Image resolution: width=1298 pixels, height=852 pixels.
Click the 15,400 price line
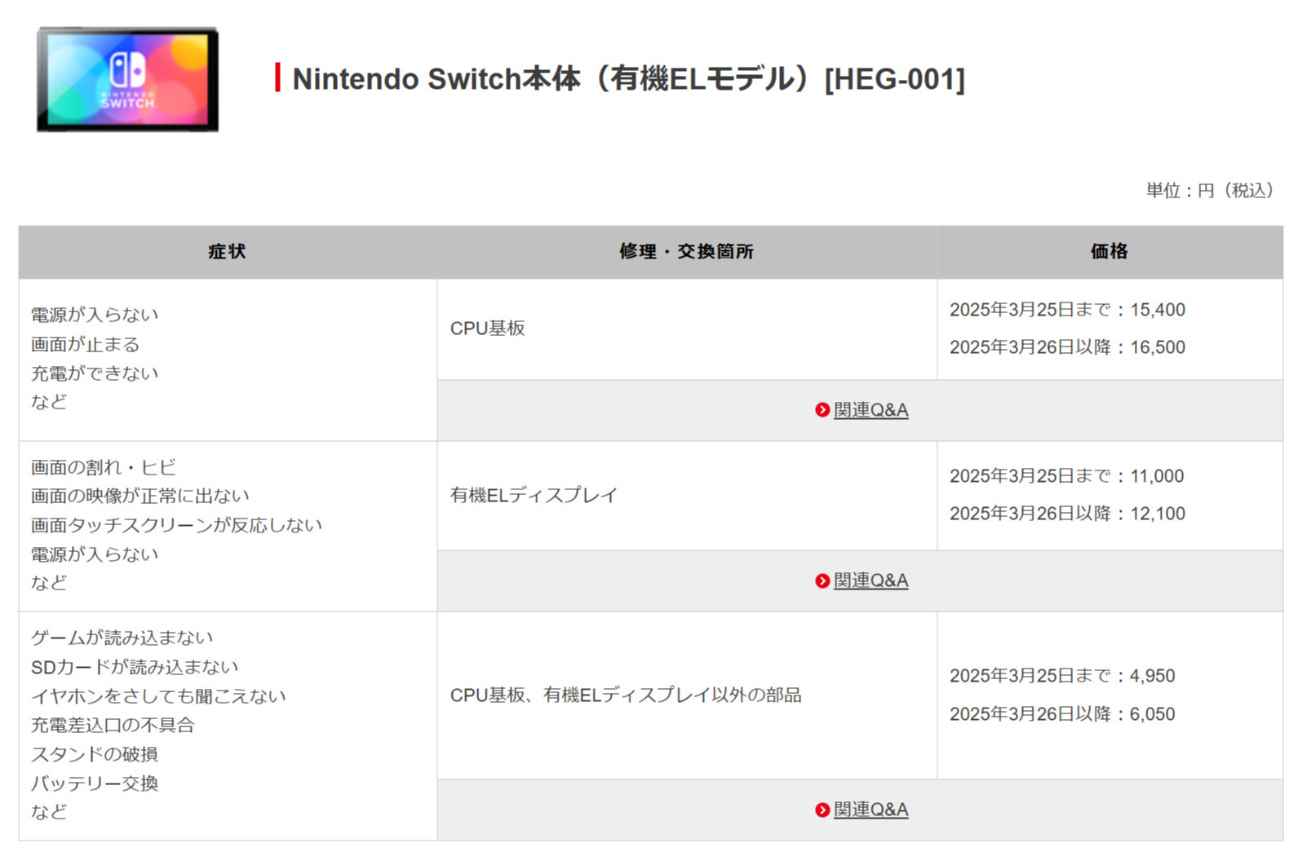pos(1066,310)
